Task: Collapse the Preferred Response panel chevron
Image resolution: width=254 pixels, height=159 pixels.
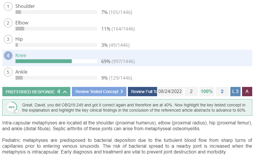Action: click(65, 92)
